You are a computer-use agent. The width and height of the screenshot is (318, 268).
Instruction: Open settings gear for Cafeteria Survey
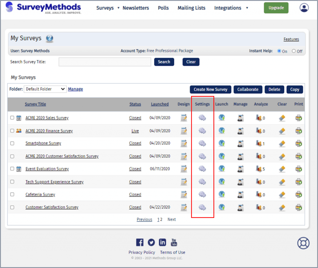(x=202, y=194)
